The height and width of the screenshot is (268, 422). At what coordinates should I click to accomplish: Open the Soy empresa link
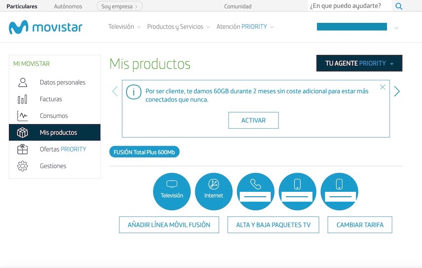(x=119, y=6)
